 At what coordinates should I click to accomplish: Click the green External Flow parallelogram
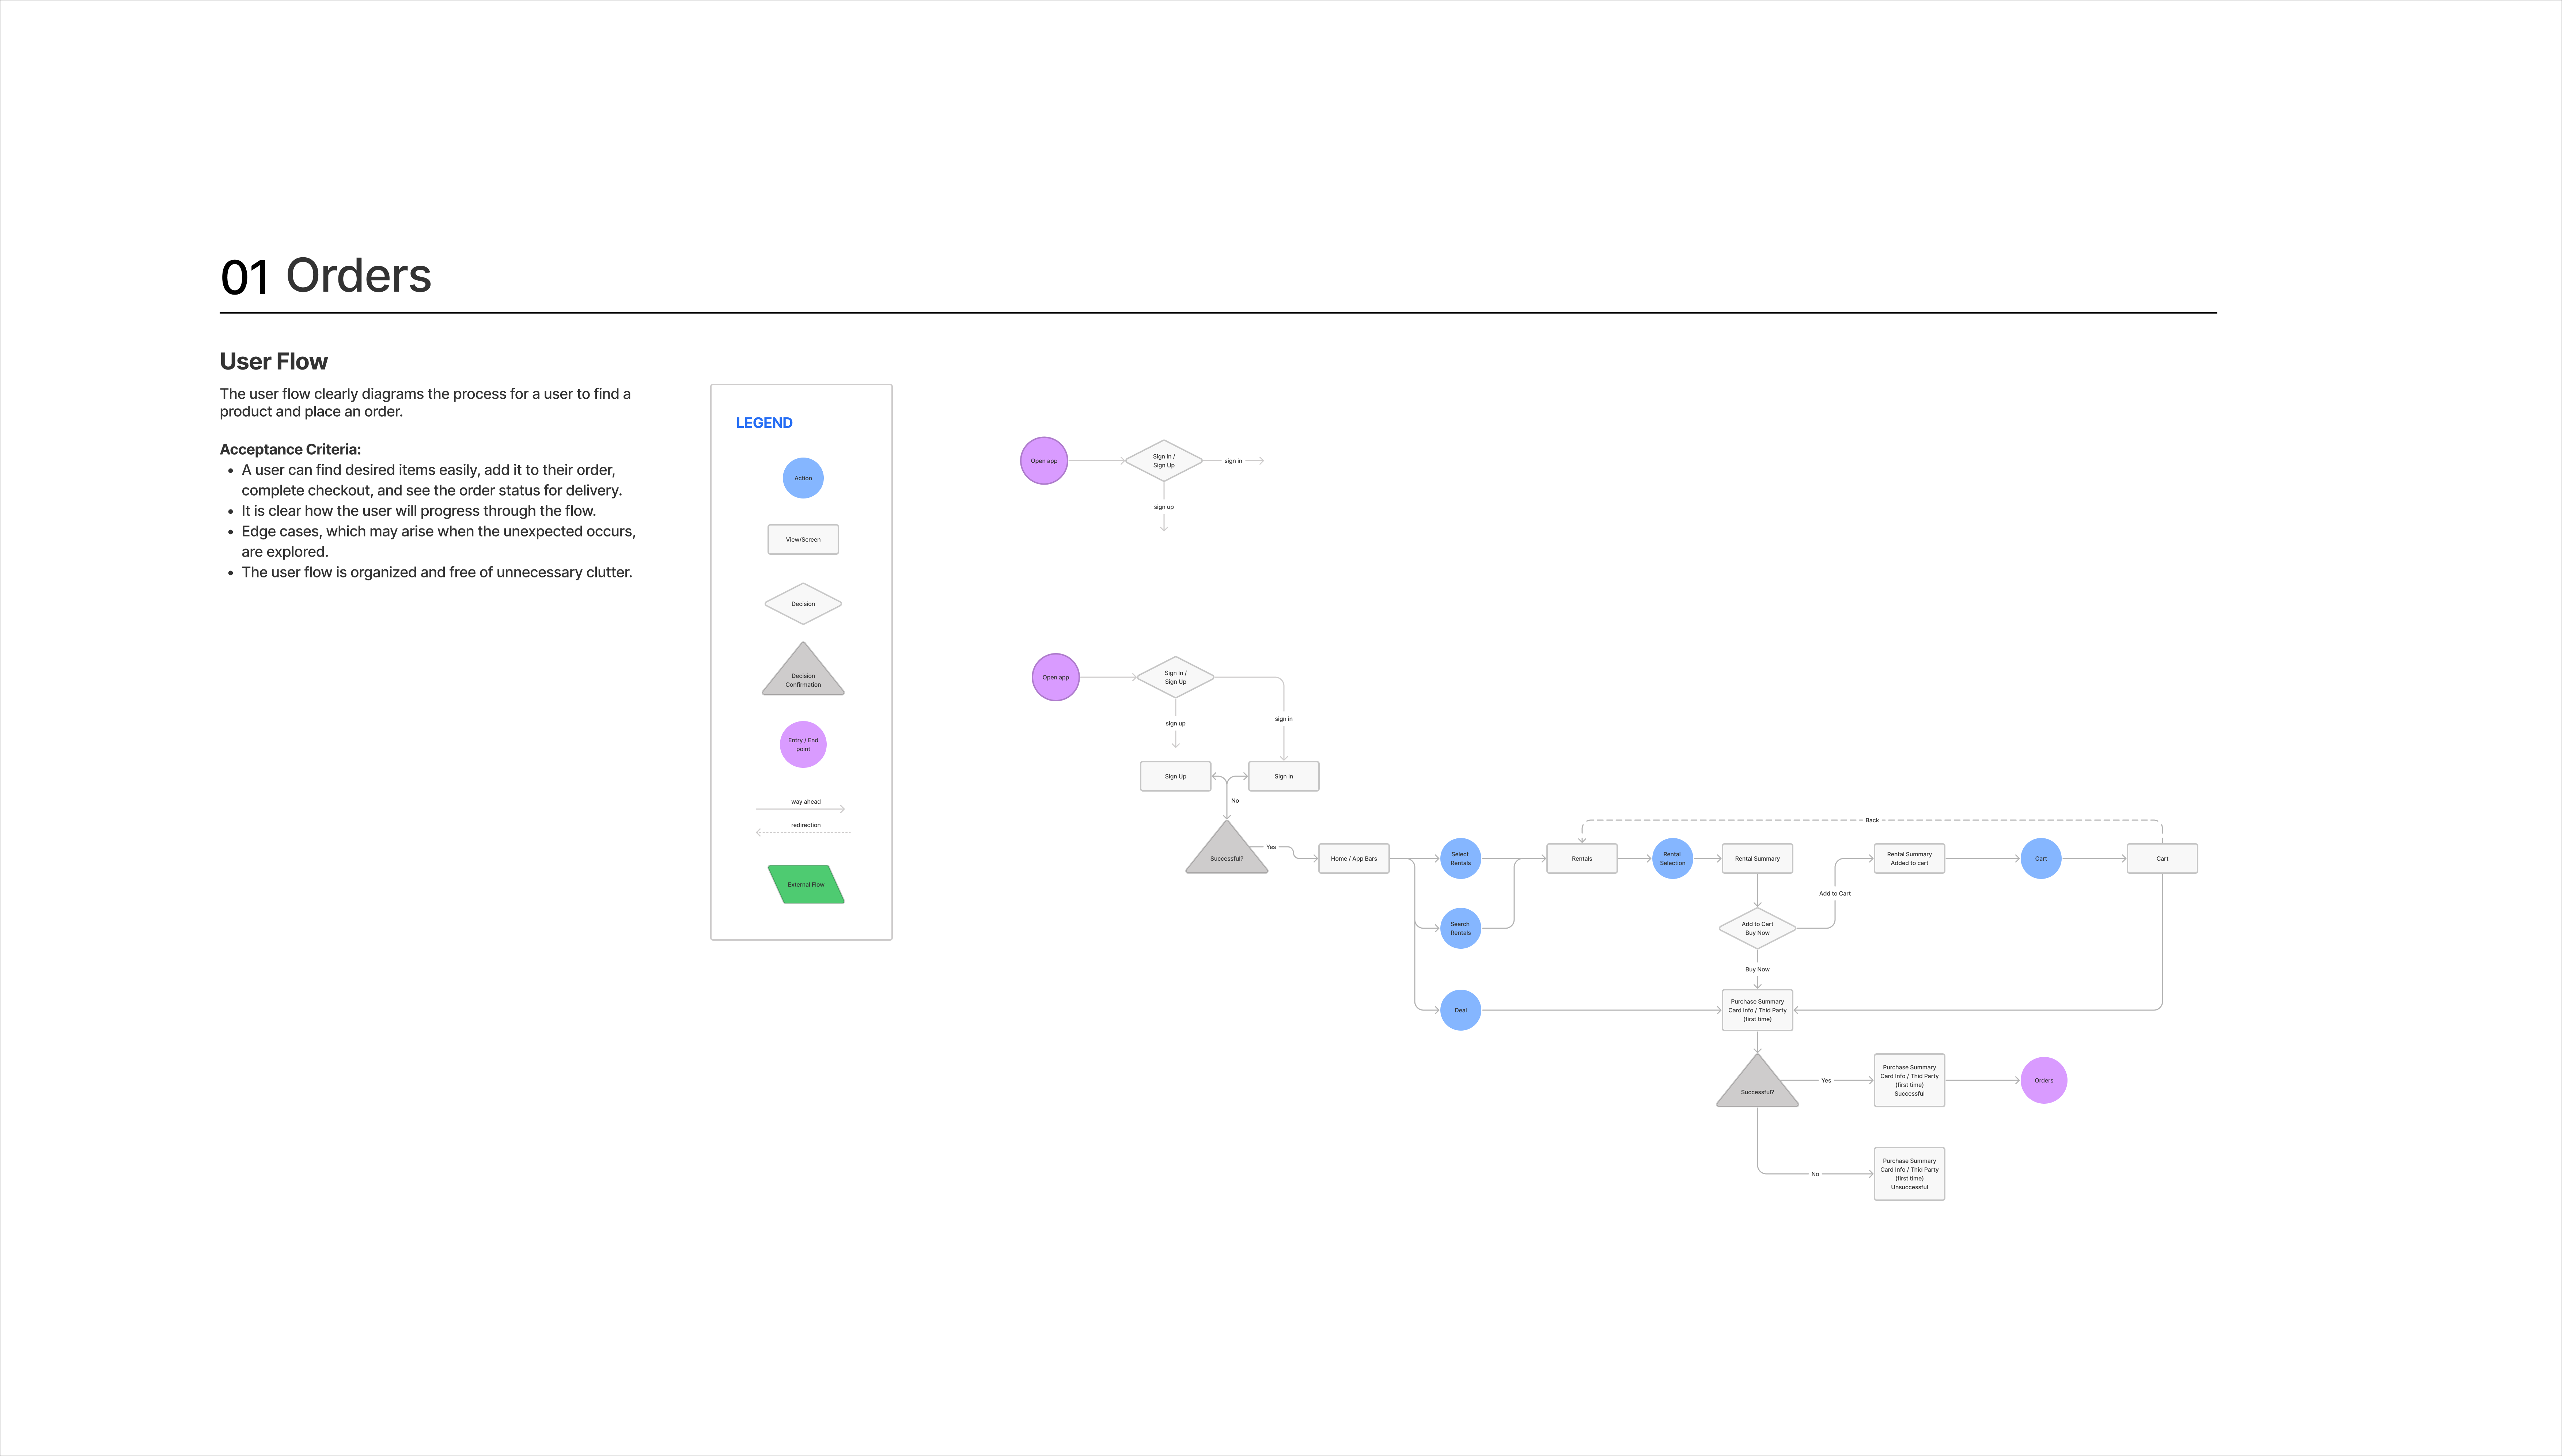click(x=806, y=884)
